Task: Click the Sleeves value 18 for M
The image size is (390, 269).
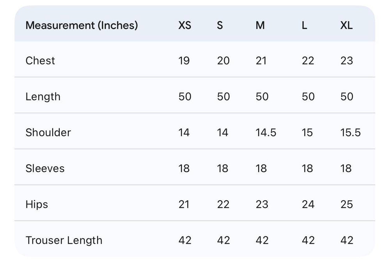Action: coord(261,169)
